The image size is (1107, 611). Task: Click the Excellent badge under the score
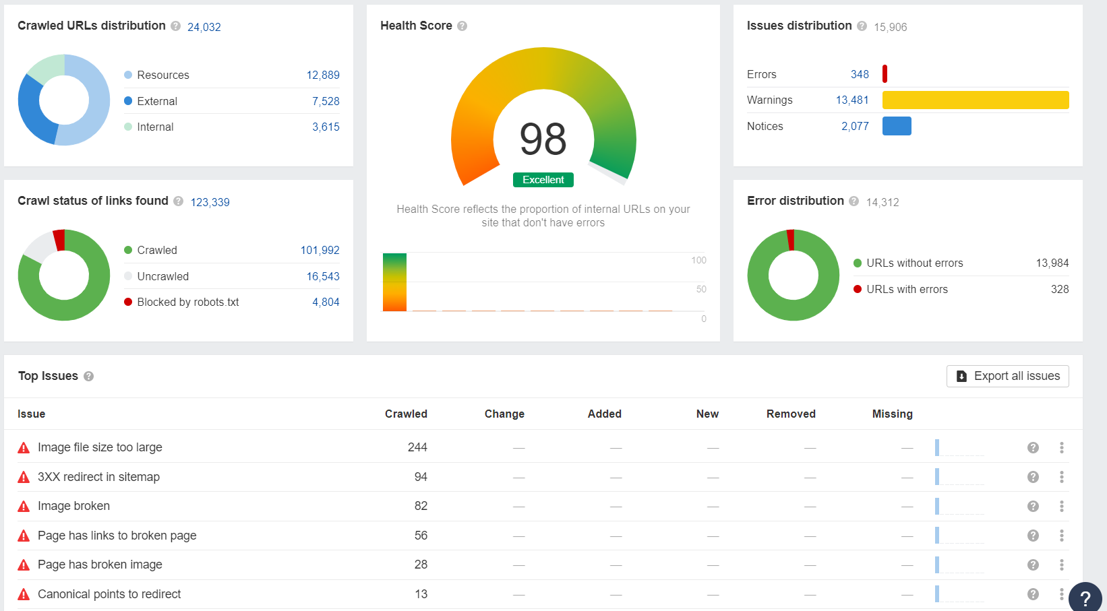[543, 180]
